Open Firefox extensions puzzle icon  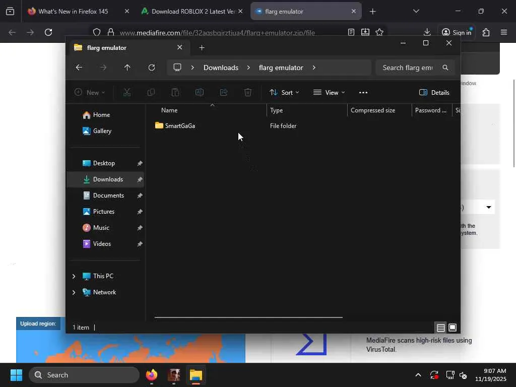pyautogui.click(x=486, y=32)
